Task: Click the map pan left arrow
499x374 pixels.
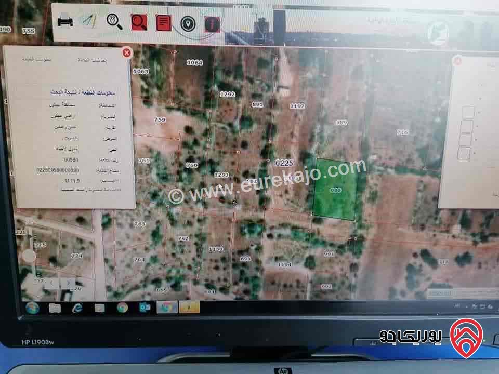Action: coord(52,283)
